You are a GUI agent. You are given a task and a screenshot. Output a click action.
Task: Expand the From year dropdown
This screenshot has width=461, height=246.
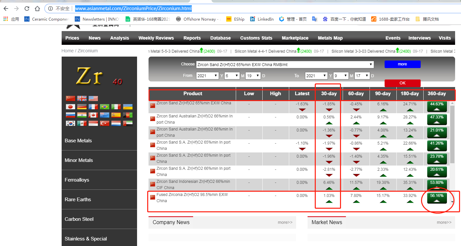click(207, 76)
